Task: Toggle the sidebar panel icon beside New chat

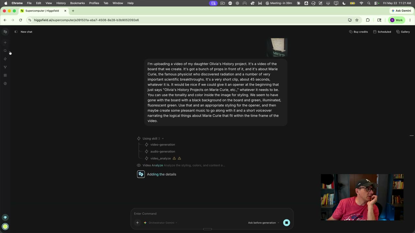Action: click(x=16, y=32)
